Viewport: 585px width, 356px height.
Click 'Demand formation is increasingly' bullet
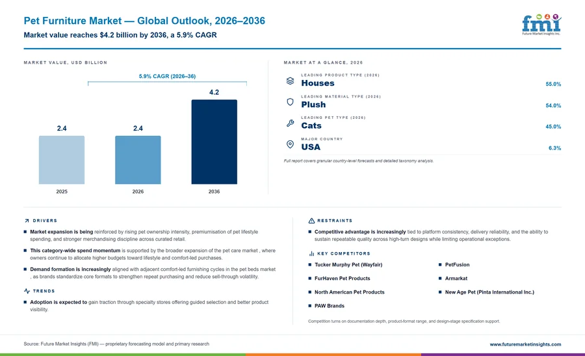(153, 273)
